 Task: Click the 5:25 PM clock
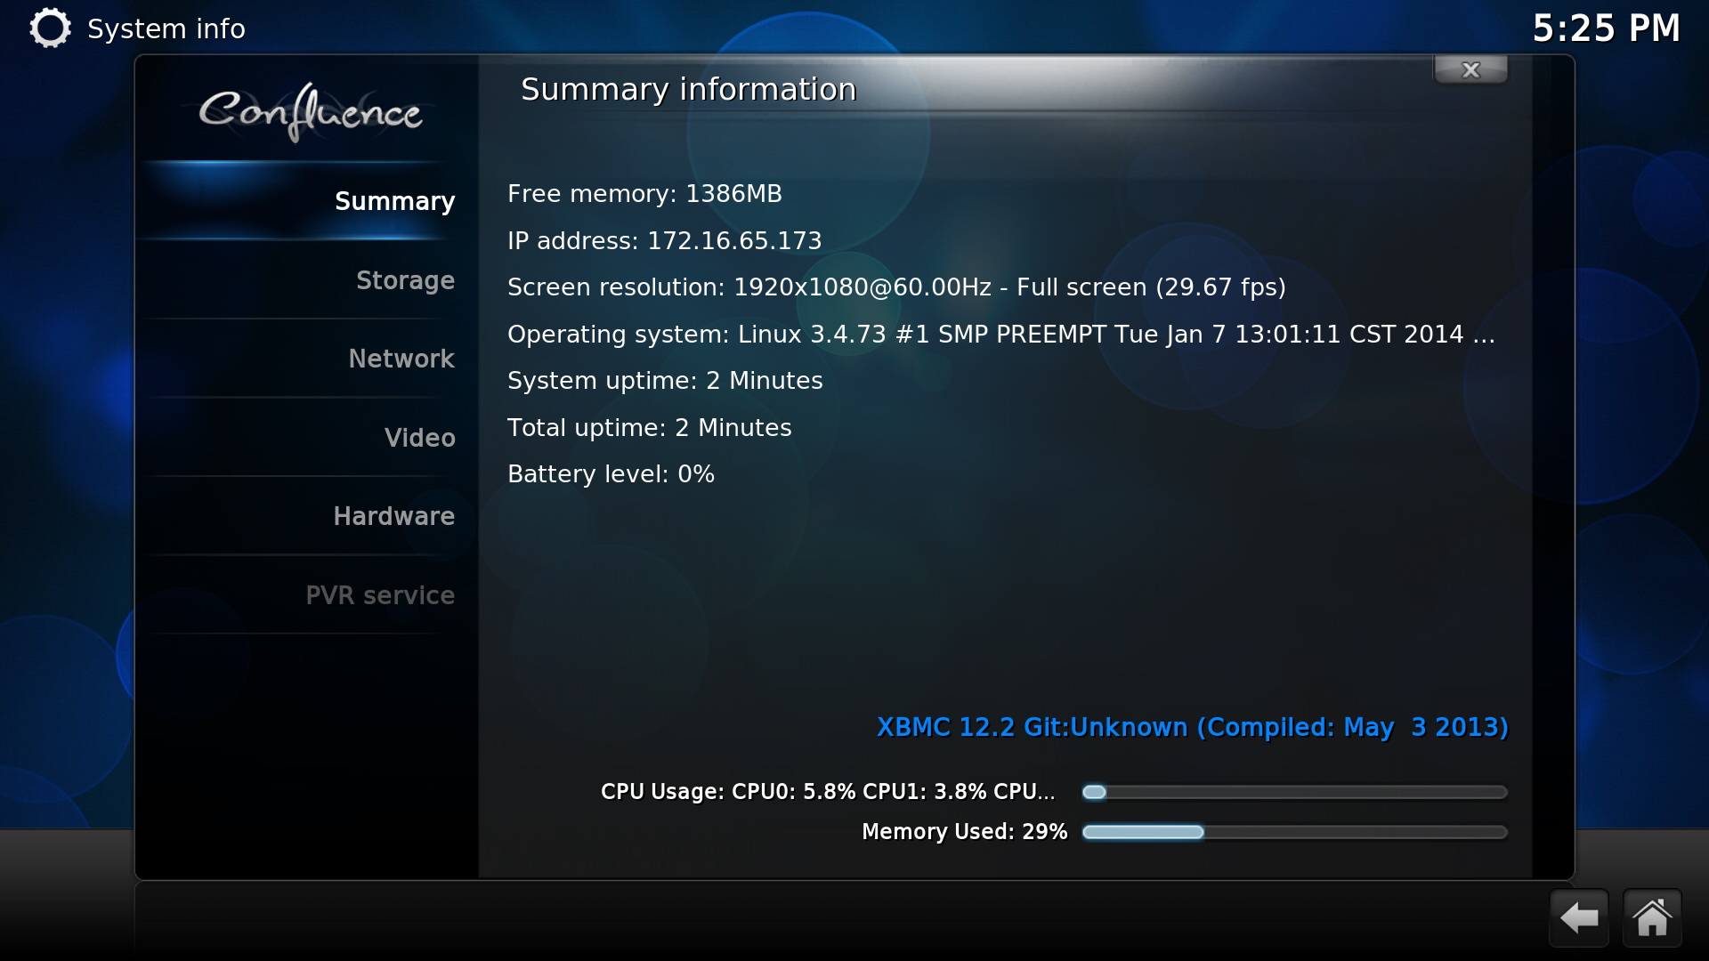click(x=1606, y=28)
